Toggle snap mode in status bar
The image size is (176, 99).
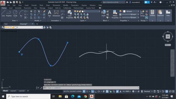87,91
